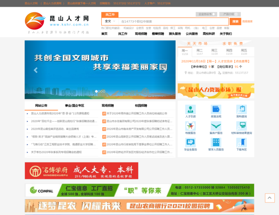Open 现场招聘 in the navigation bar
The width and height of the screenshot is (279, 215).
pyautogui.click(x=141, y=34)
